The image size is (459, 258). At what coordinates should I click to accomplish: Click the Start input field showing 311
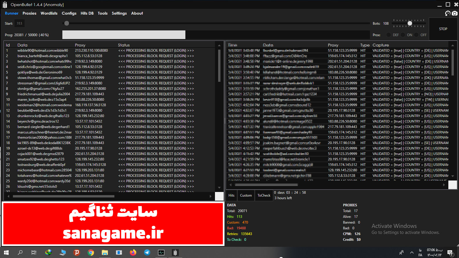click(20, 23)
